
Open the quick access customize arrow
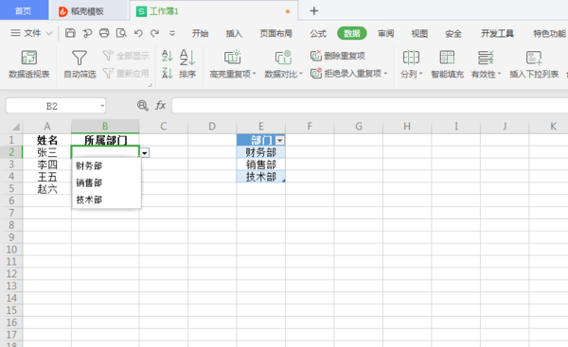pos(172,34)
